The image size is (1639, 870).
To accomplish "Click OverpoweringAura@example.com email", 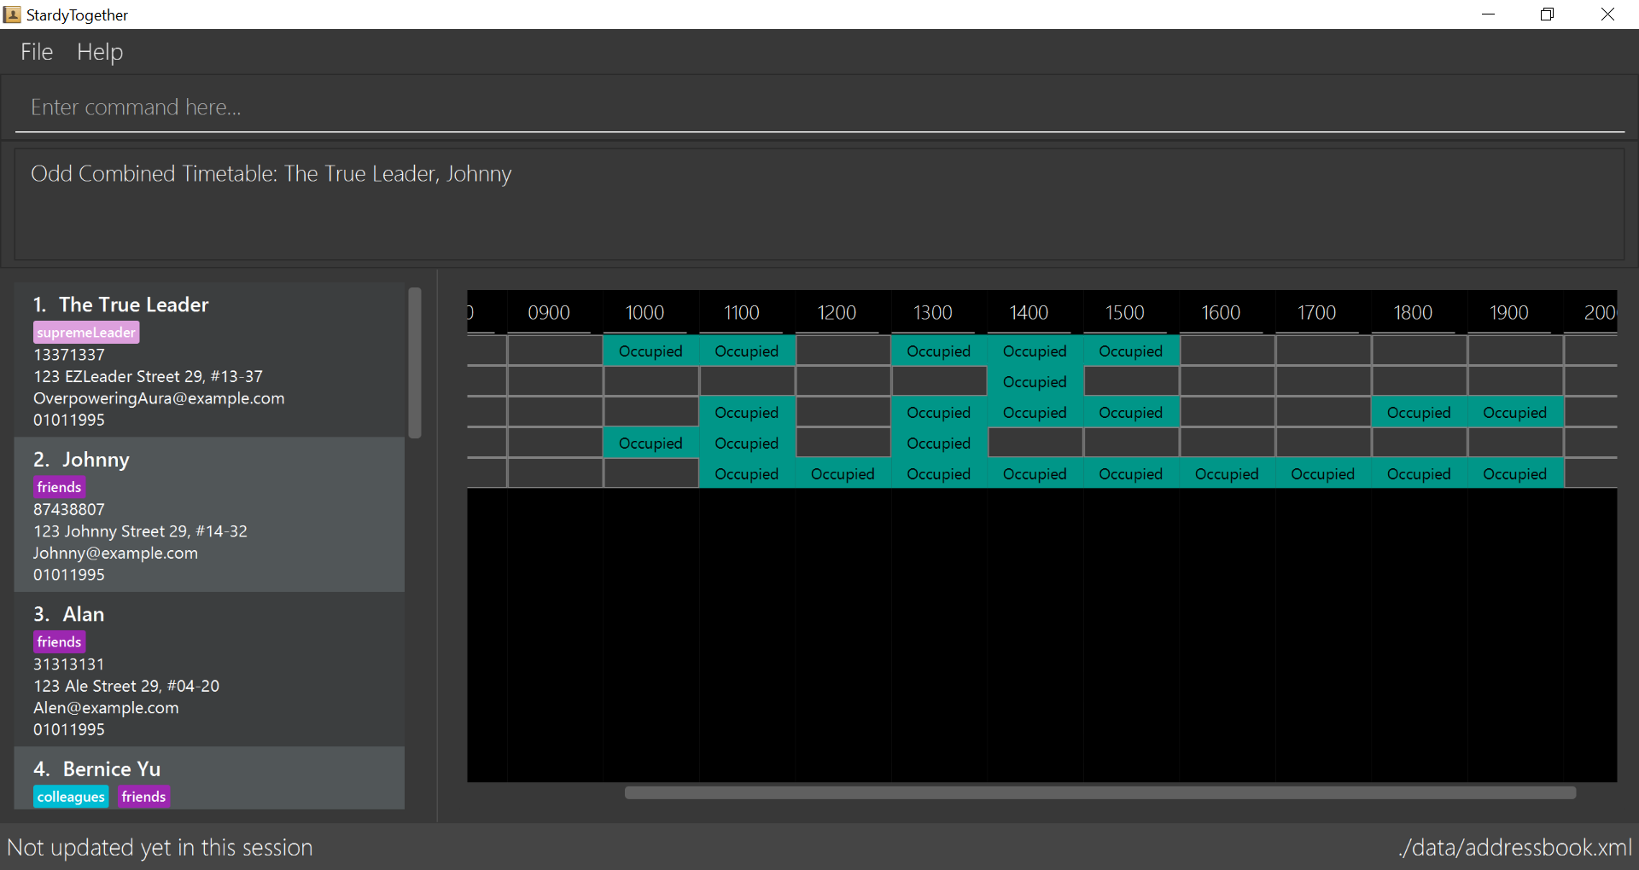I will [159, 398].
